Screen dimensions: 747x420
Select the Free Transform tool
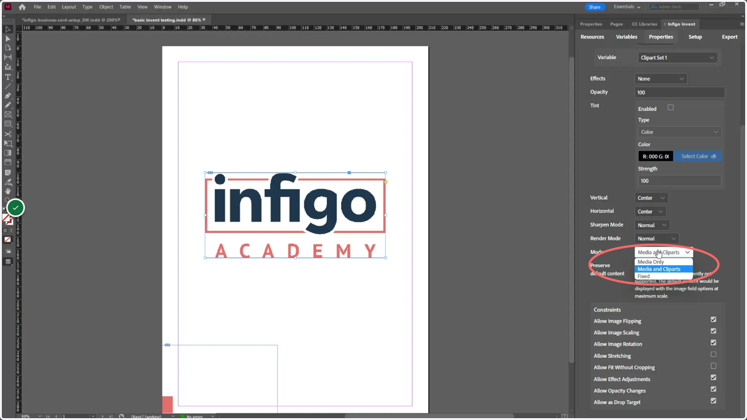tap(8, 144)
